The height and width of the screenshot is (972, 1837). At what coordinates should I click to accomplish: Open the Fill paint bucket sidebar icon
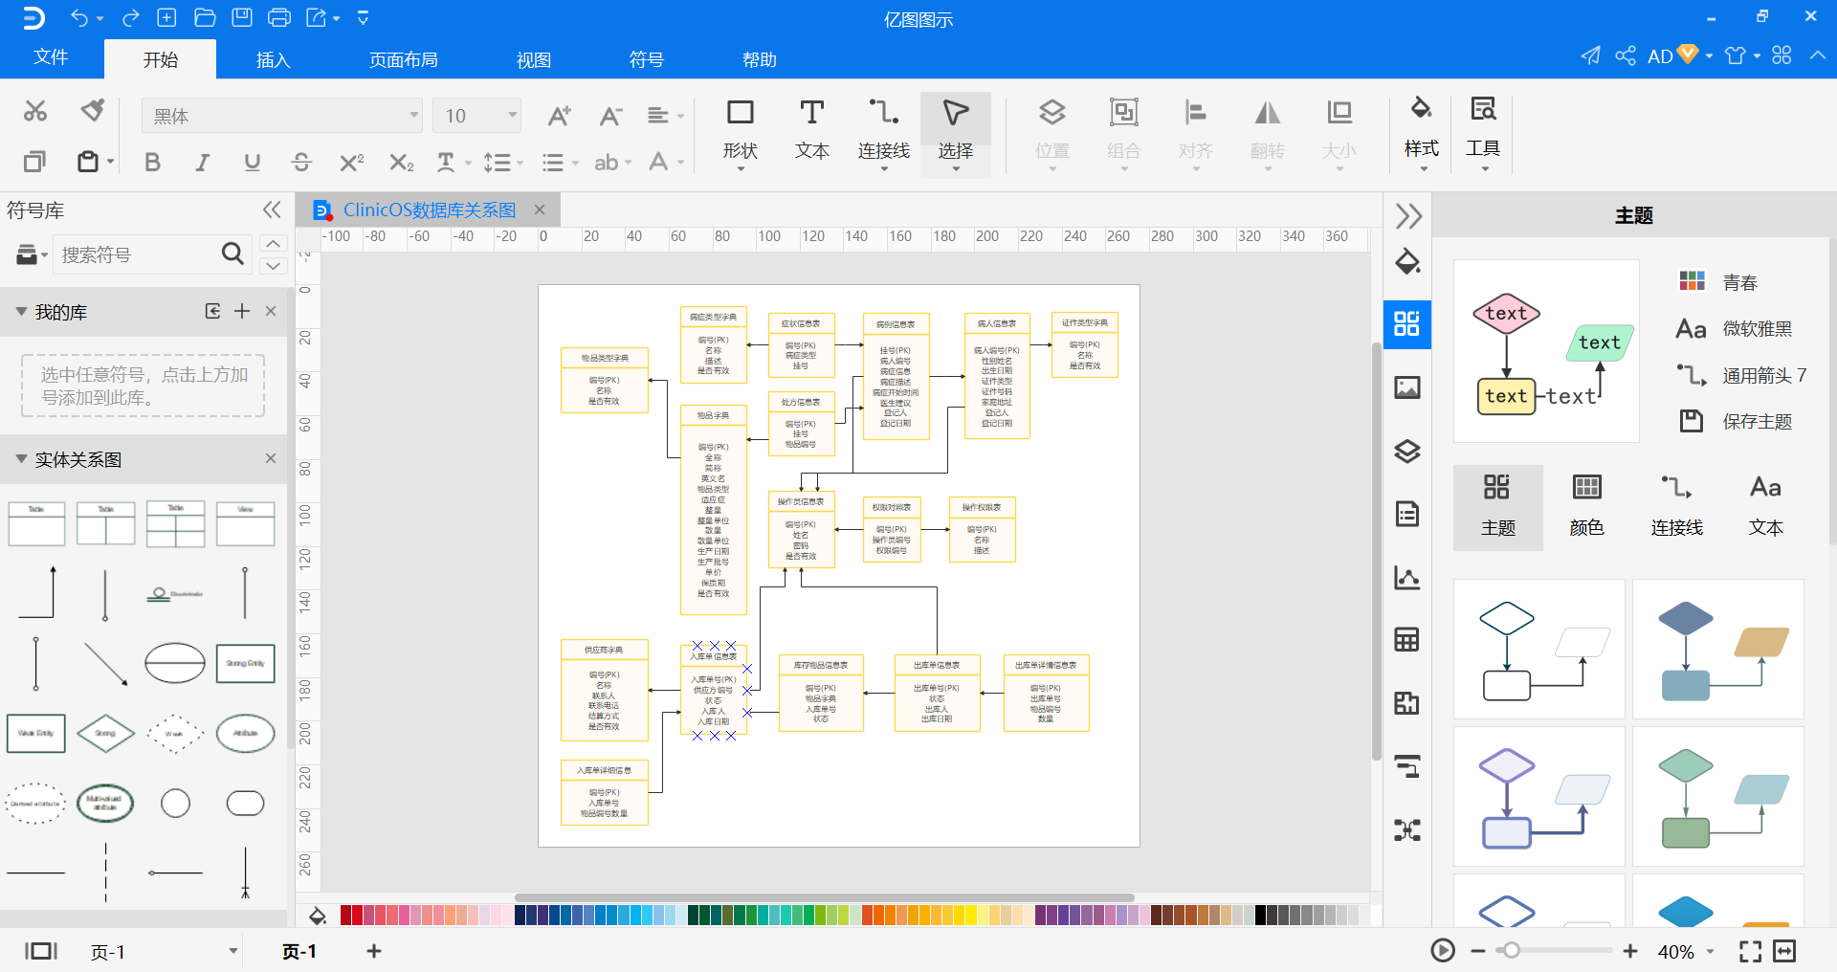click(x=1407, y=261)
